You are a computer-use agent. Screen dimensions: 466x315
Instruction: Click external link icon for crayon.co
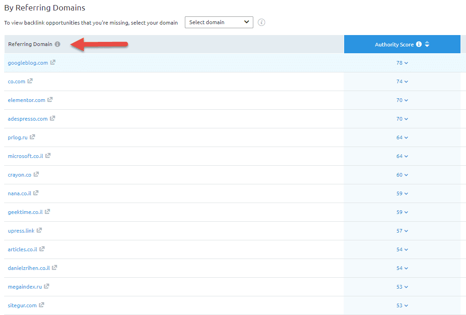(36, 174)
